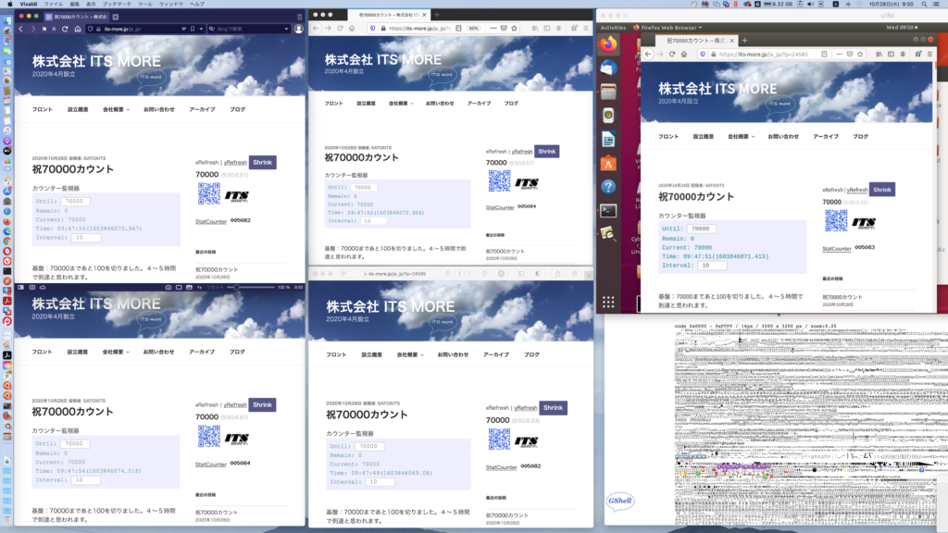The width and height of the screenshot is (948, 533).
Task: Open the Vivaldi profile avatar icon
Action: [x=298, y=29]
